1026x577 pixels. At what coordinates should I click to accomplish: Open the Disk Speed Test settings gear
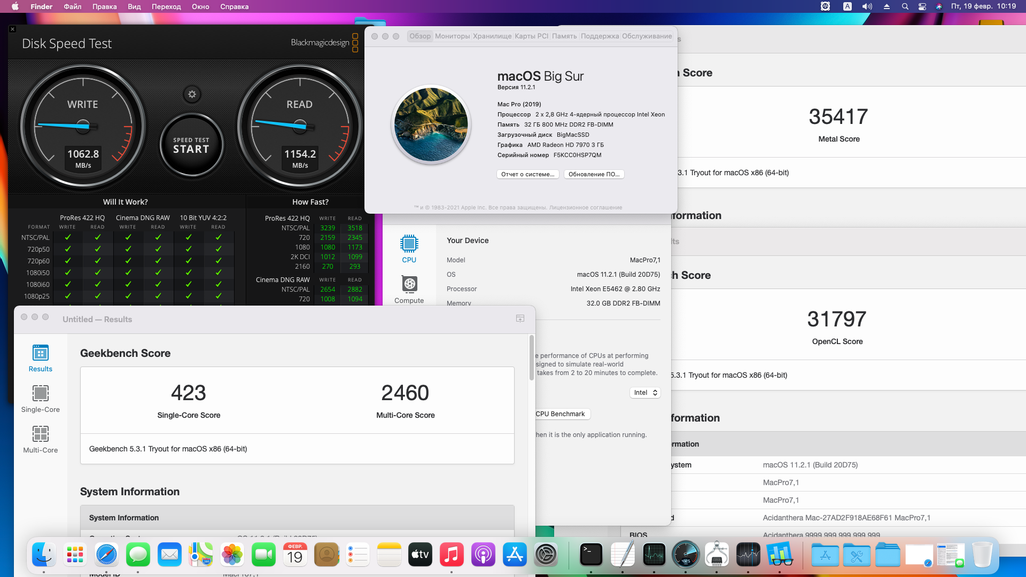(192, 95)
